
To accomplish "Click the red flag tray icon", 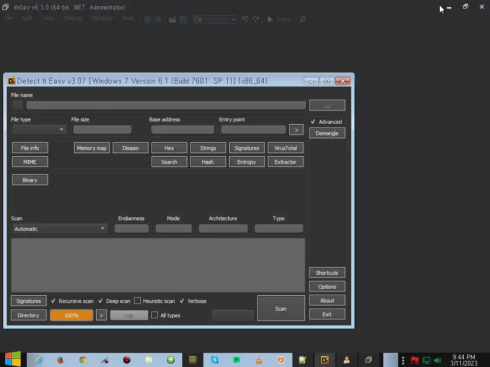I will point(415,360).
